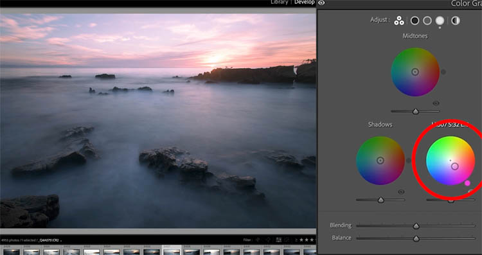The height and width of the screenshot is (255, 482).
Task: Click the Midtones luminance slider handle
Action: [416, 111]
